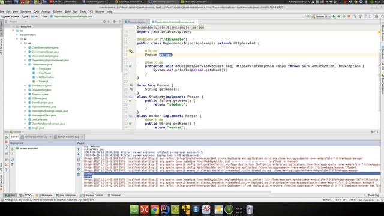Click the Structure tool window side tab
The image size is (384, 216).
click(1, 47)
